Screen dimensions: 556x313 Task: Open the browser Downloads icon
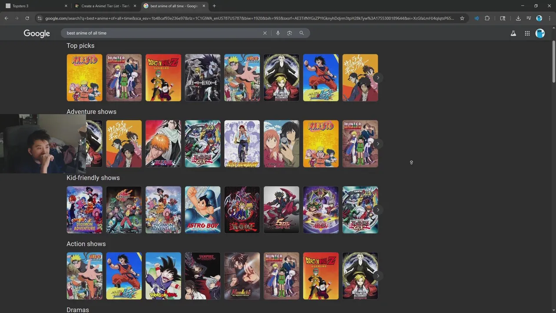tap(518, 18)
